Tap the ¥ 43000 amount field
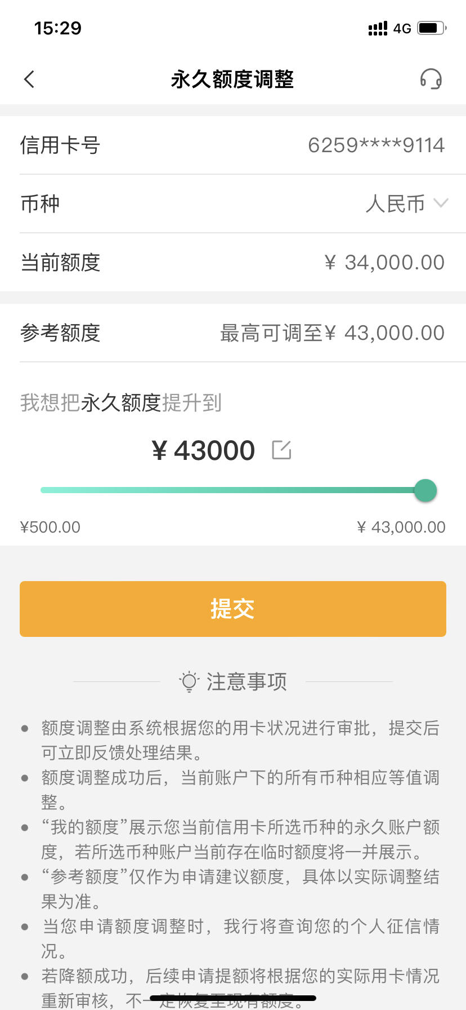This screenshot has height=1010, width=466. 204,450
